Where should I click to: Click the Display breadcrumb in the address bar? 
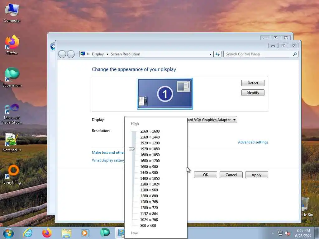pos(98,54)
